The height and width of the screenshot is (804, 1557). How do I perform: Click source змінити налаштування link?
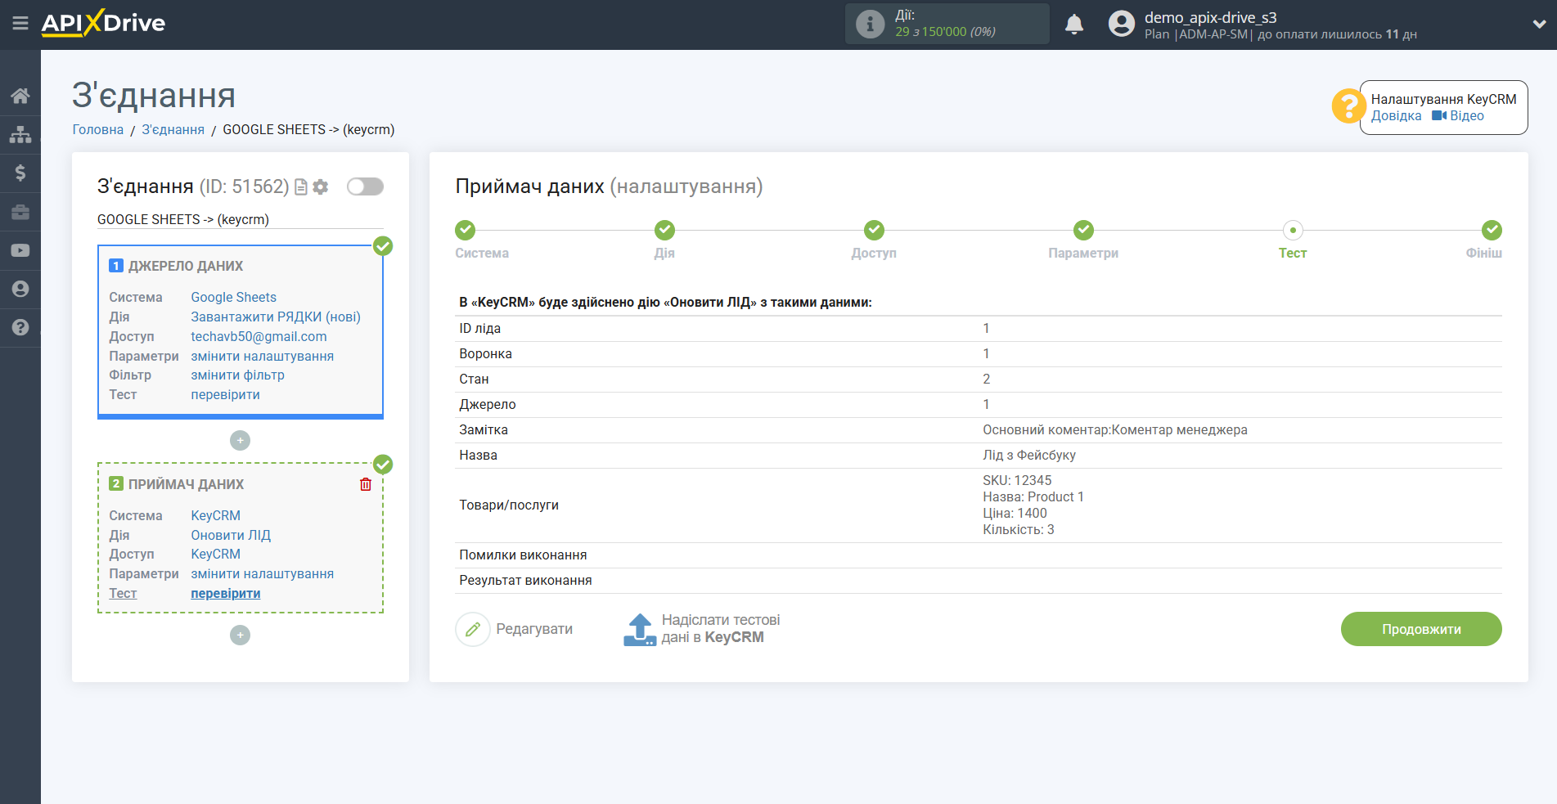(x=263, y=357)
